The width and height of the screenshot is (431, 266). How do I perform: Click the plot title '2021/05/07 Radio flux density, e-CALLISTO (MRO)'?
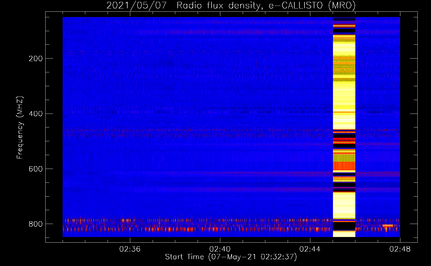pyautogui.click(x=231, y=5)
